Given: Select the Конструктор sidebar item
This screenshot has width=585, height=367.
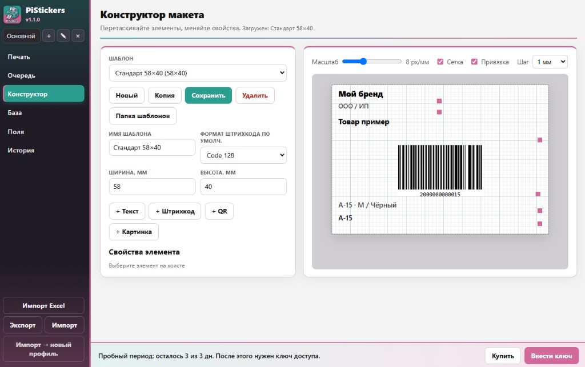Looking at the screenshot, I should point(43,94).
